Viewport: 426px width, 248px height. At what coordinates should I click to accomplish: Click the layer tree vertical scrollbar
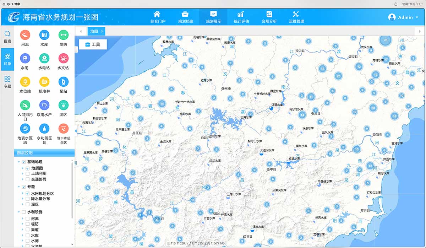click(x=73, y=190)
